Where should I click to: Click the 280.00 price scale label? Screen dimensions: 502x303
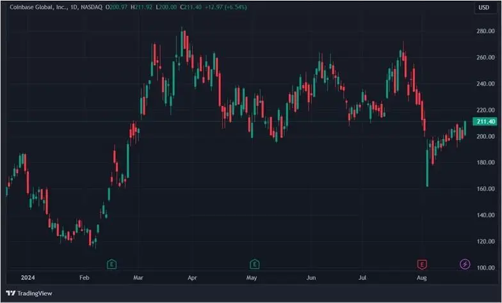click(x=484, y=31)
